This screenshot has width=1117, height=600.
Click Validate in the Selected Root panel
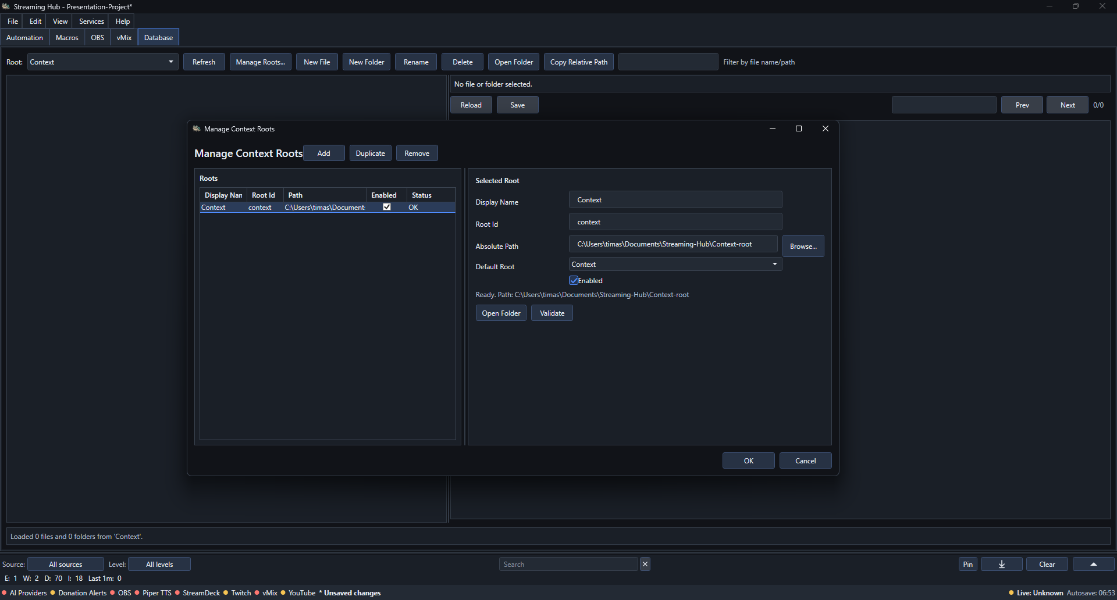click(552, 313)
